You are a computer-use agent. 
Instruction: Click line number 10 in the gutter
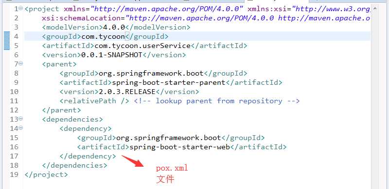14,92
